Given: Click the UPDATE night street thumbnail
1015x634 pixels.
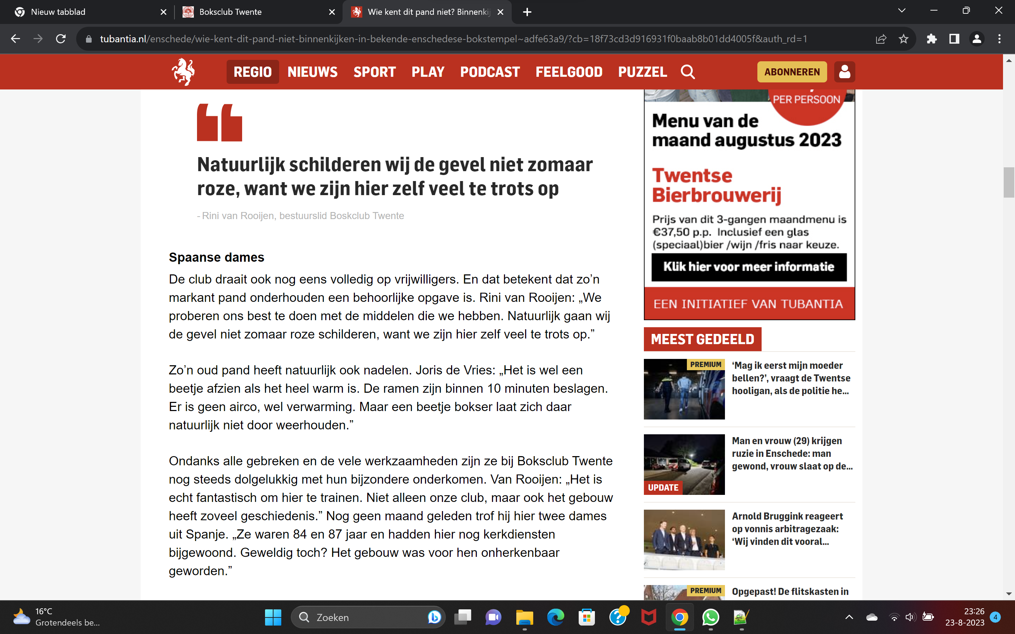Looking at the screenshot, I should [684, 465].
